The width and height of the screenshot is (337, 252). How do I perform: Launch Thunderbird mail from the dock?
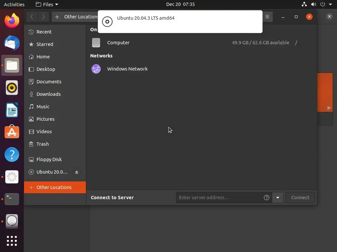(12, 43)
